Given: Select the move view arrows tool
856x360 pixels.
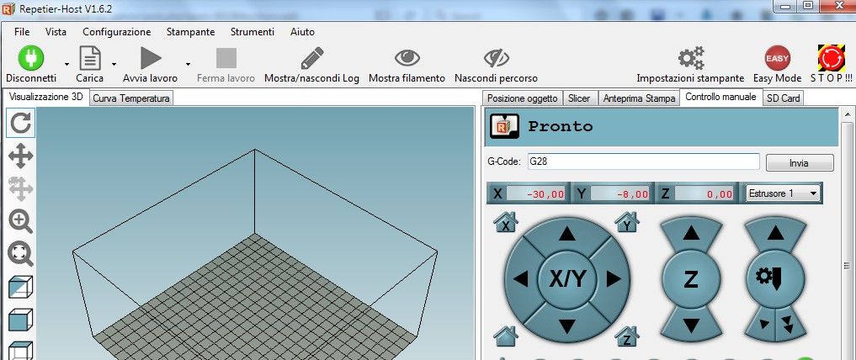Looking at the screenshot, I should click(20, 156).
